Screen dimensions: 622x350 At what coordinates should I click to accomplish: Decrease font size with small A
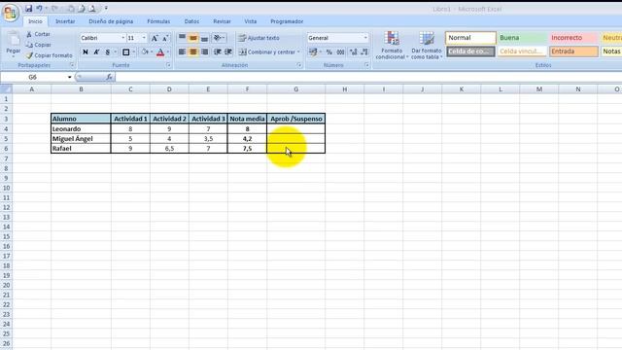(166, 38)
